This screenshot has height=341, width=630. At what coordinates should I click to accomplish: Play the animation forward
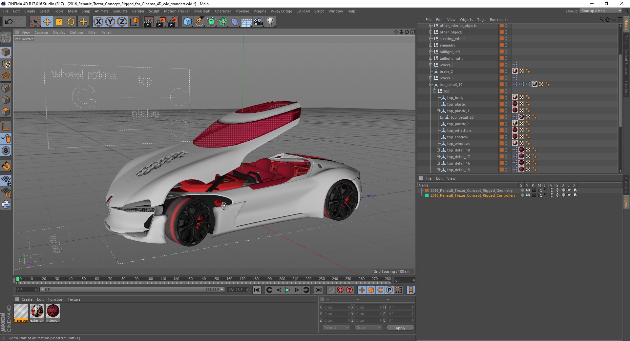pyautogui.click(x=287, y=290)
